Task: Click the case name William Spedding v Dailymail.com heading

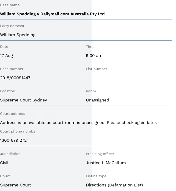Action: [52, 14]
